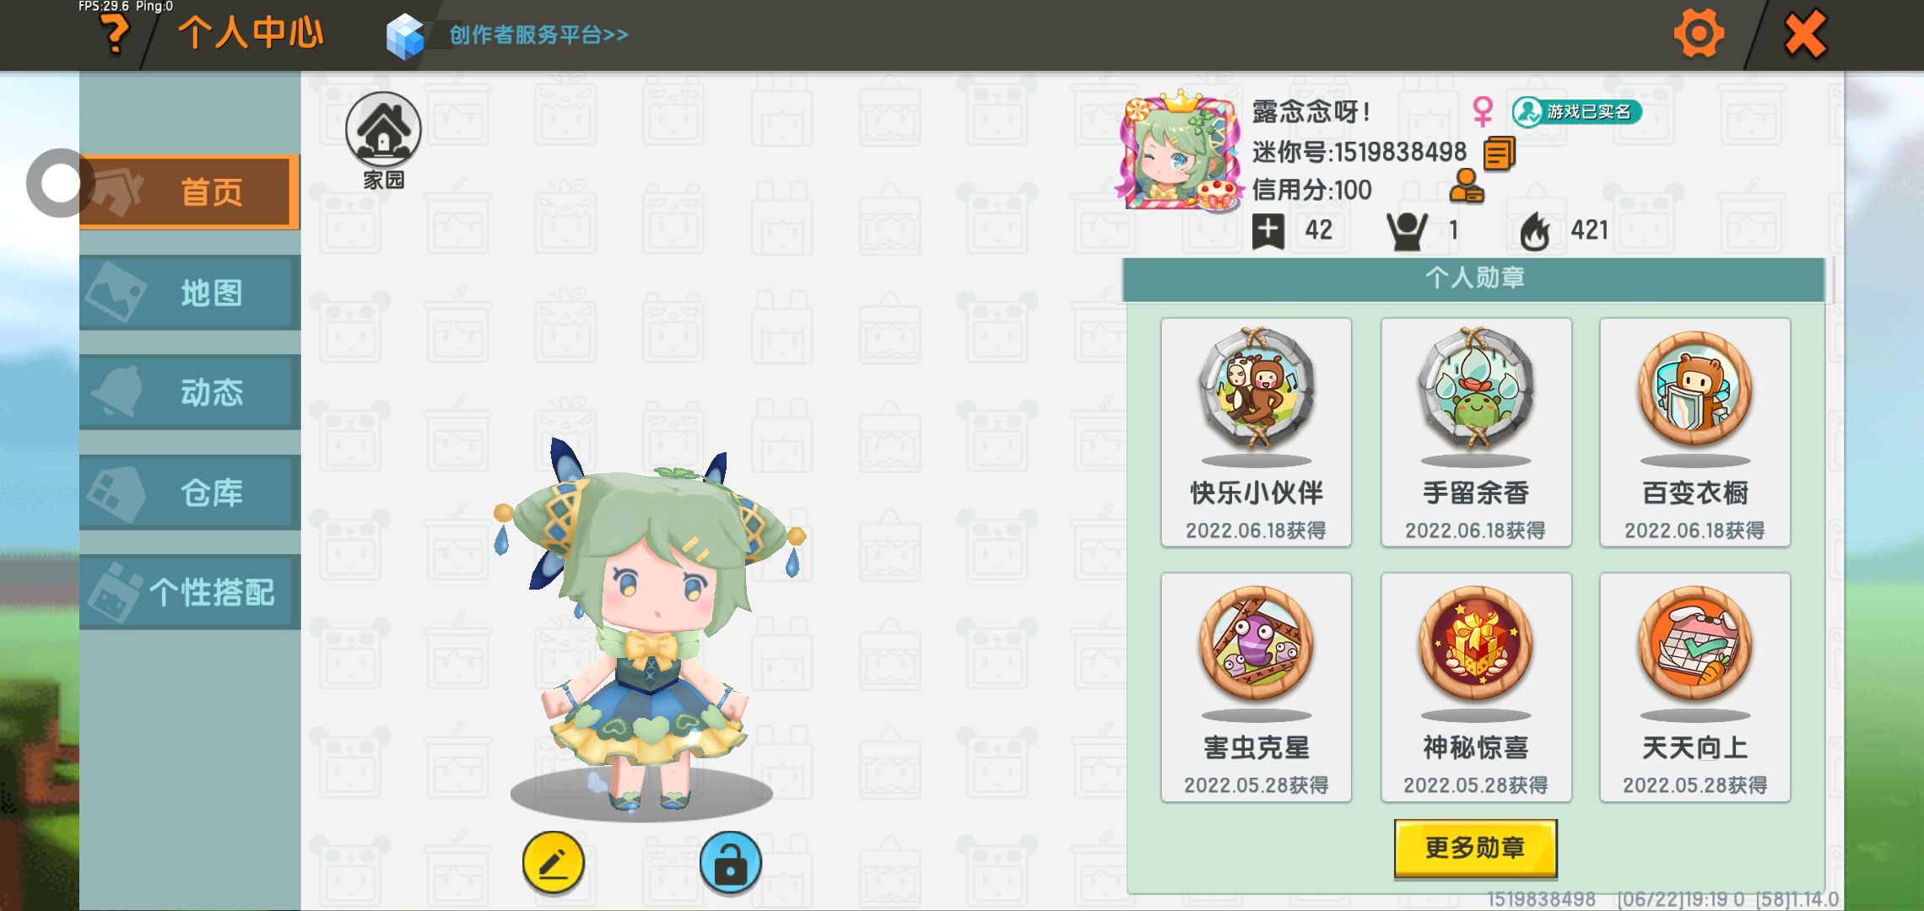This screenshot has height=911, width=1924.
Task: Click the fans figure icon showing 1
Action: pos(1407,231)
